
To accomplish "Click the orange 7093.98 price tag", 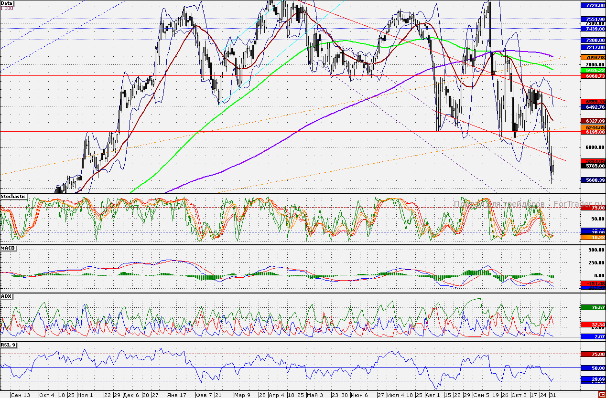I will (592, 58).
